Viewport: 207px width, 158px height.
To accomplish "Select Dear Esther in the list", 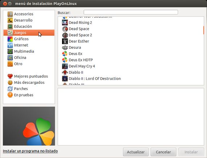I will 131,41.
